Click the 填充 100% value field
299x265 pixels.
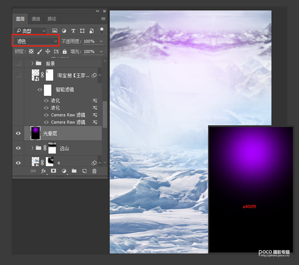[89, 51]
